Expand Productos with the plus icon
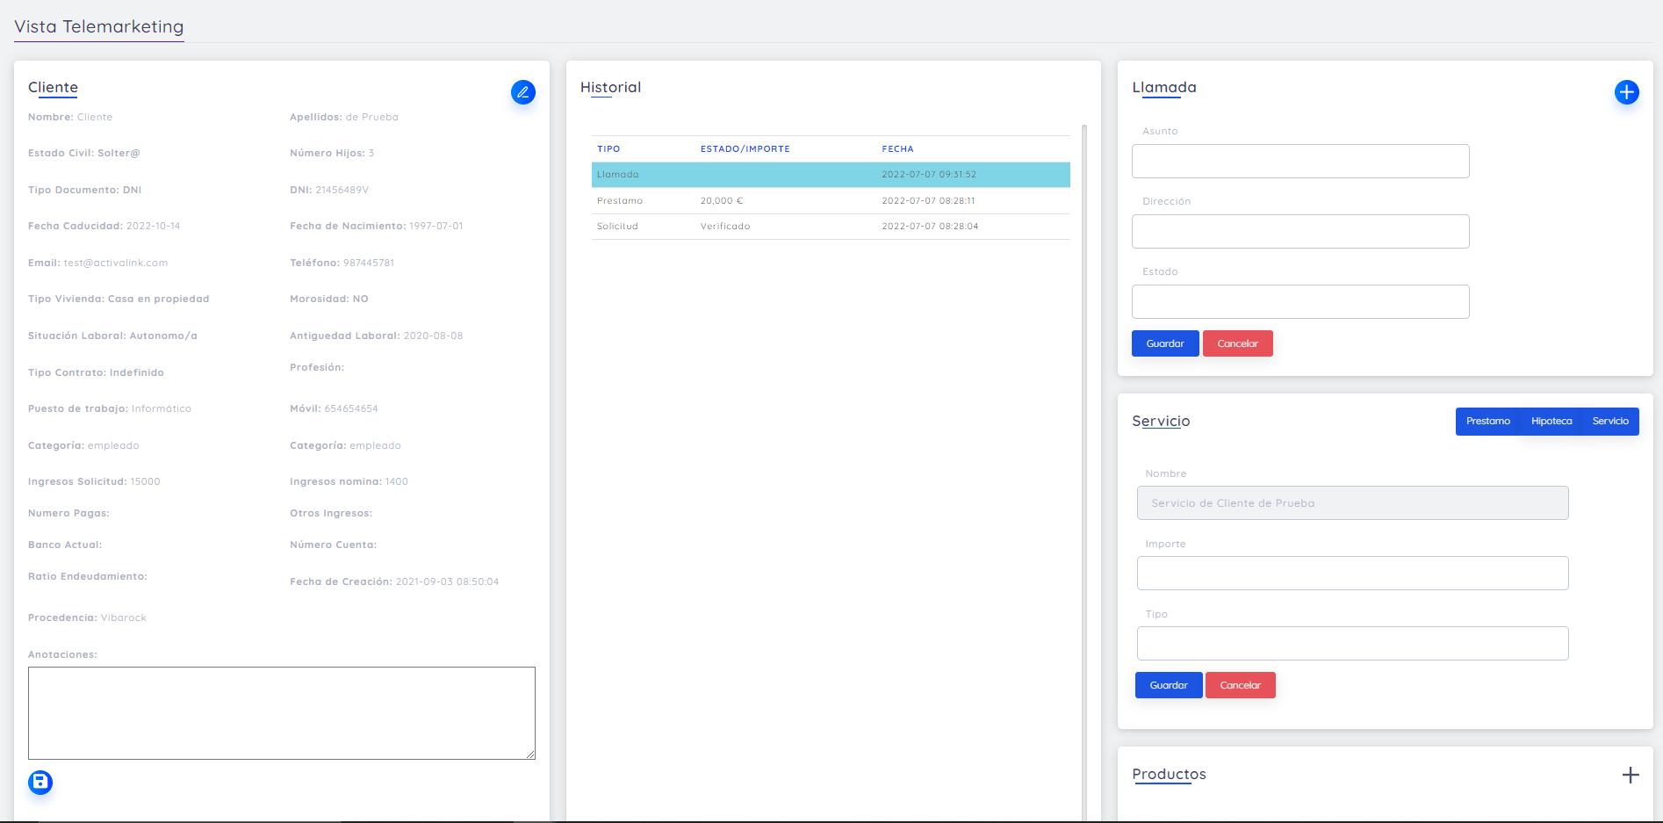1663x823 pixels. [x=1630, y=775]
